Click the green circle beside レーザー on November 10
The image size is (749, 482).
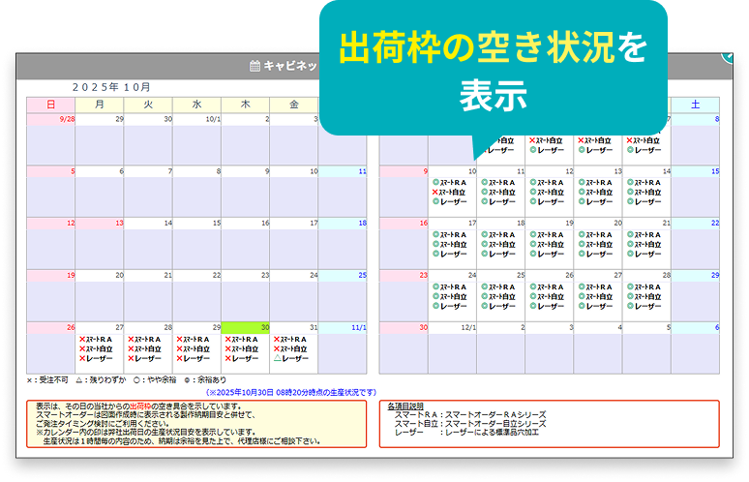pyautogui.click(x=435, y=201)
